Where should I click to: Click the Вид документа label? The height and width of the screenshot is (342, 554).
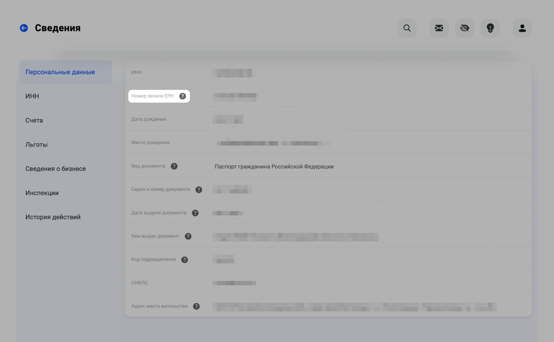[x=148, y=166]
